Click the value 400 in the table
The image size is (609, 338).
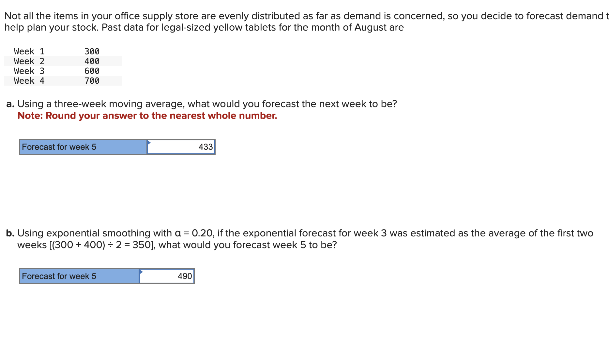[92, 61]
